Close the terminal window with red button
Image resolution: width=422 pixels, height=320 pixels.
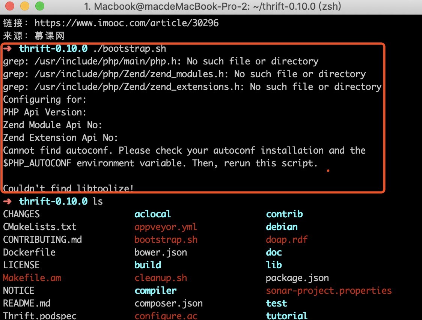[x=9, y=6]
